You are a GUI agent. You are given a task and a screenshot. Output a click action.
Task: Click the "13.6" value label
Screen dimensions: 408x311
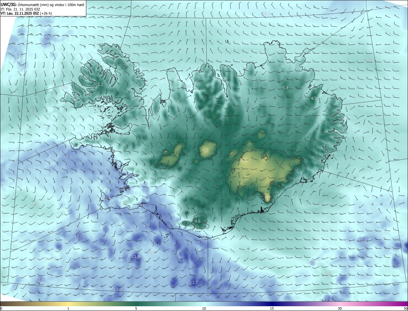coord(135,256)
